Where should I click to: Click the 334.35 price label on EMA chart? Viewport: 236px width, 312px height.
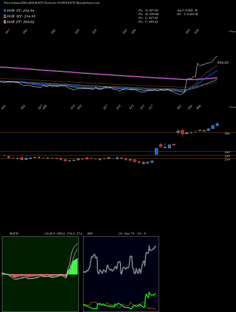[x=223, y=62]
